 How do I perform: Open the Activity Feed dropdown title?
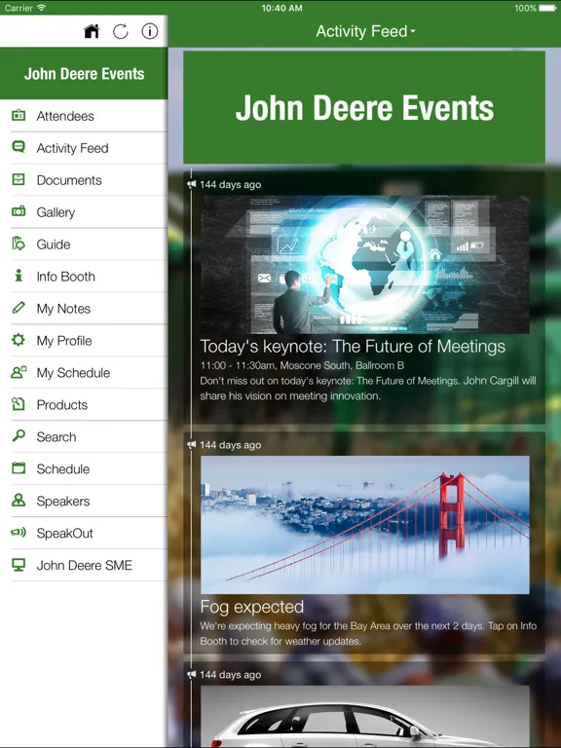click(365, 31)
